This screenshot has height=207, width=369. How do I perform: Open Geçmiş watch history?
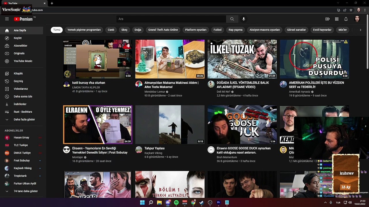click(22, 81)
